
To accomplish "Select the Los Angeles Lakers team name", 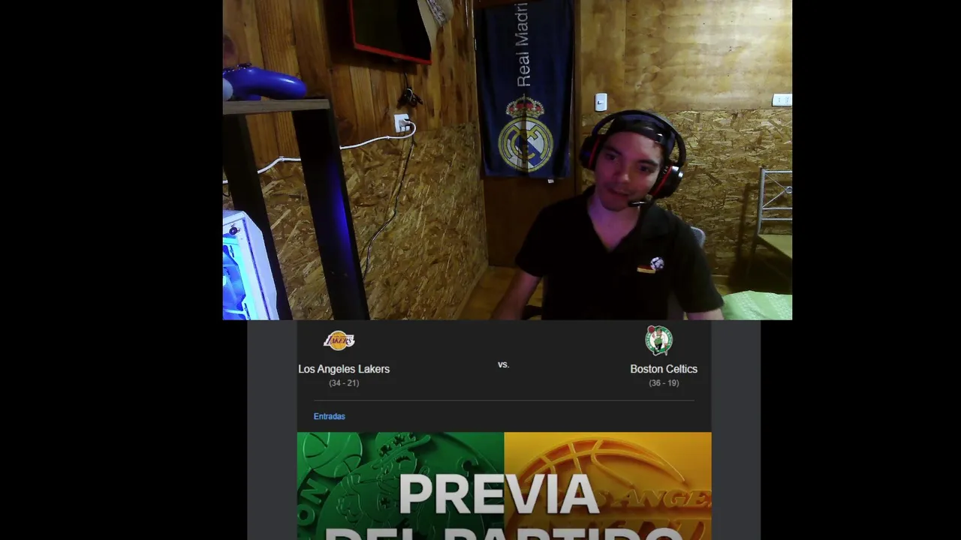I will tap(344, 369).
